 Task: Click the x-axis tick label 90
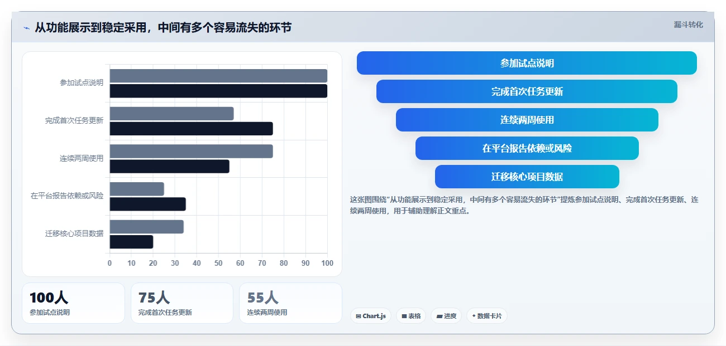pos(305,263)
